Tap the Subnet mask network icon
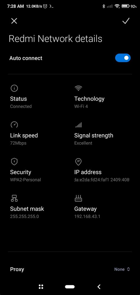 [x=14, y=198]
